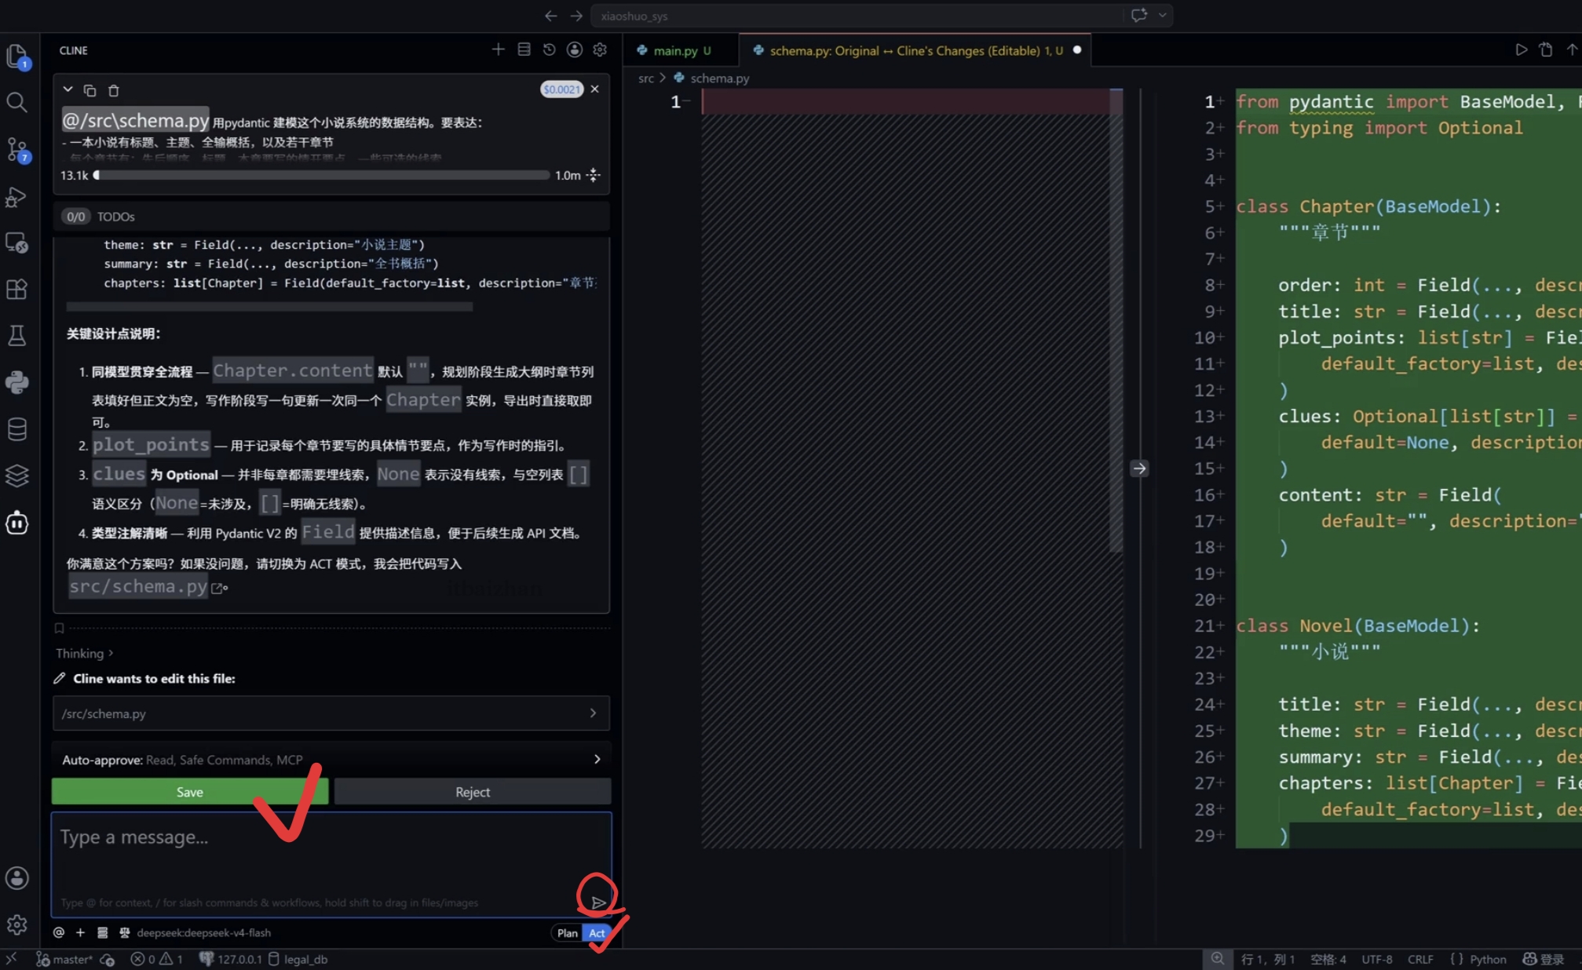Open the Remote Explorer view
Image resolution: width=1582 pixels, height=970 pixels.
pyautogui.click(x=17, y=242)
